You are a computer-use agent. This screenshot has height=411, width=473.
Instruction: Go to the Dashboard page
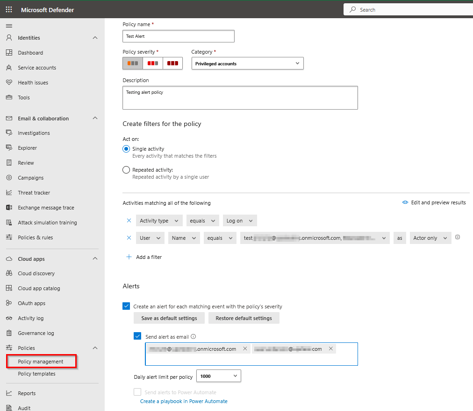[x=30, y=53]
